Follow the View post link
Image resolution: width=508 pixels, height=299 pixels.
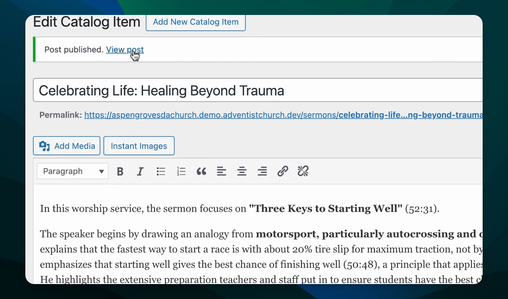125,50
